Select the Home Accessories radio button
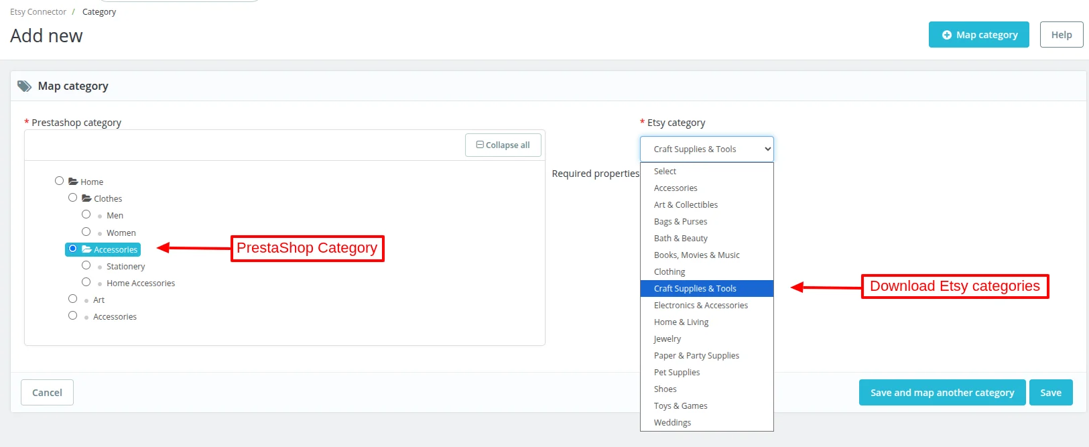 tap(86, 282)
